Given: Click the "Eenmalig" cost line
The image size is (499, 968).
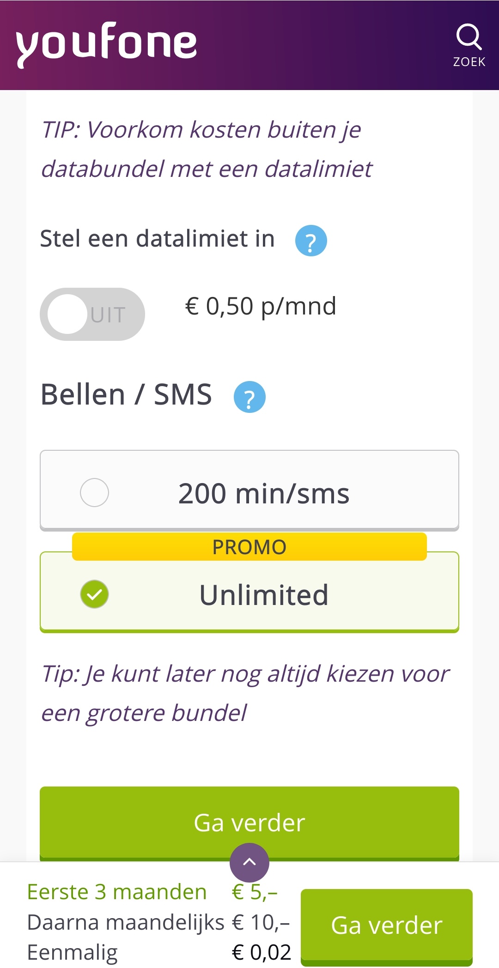Looking at the screenshot, I should click(x=73, y=952).
